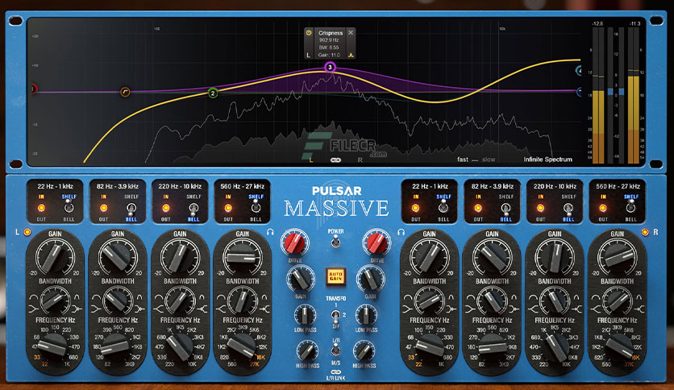Click the yellow bell-shape icon in Crispness popup
This screenshot has width=674, height=390.
click(351, 55)
